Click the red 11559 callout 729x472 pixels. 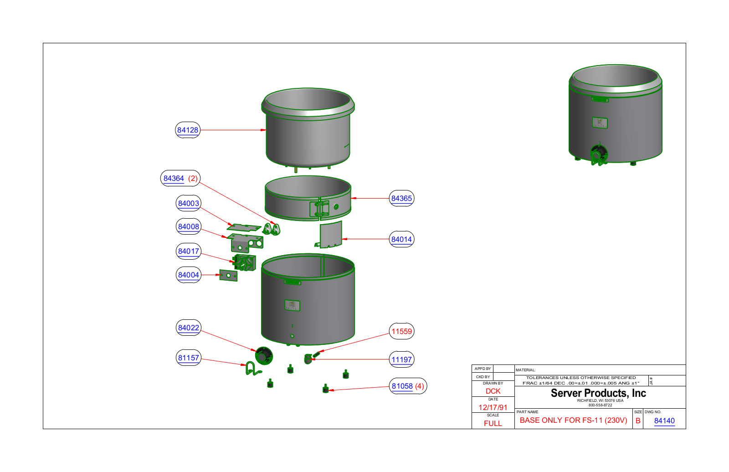click(401, 331)
